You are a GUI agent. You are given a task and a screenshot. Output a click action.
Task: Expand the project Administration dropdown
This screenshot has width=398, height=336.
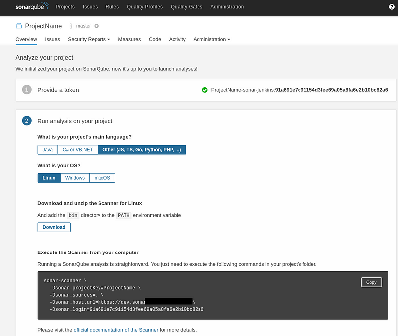212,39
